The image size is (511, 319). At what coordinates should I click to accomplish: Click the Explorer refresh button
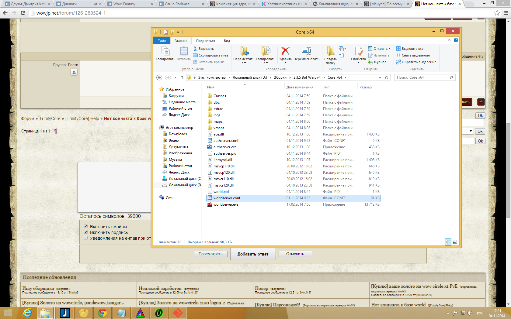[x=387, y=77]
